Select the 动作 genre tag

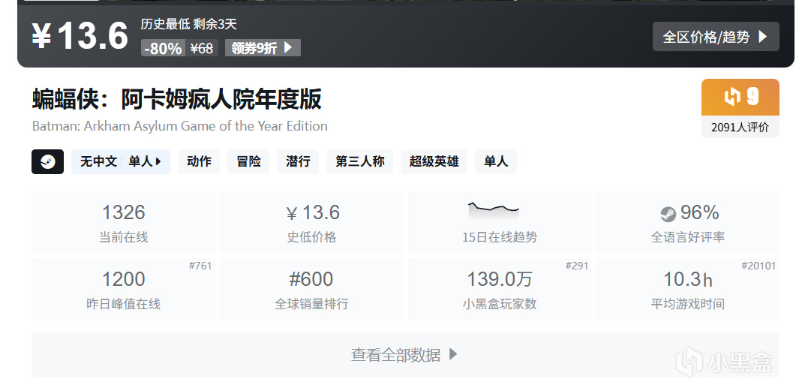click(x=199, y=161)
